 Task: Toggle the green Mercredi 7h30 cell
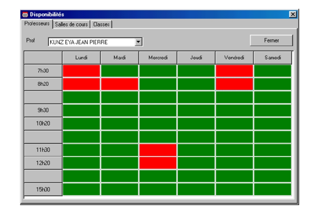tap(158, 71)
